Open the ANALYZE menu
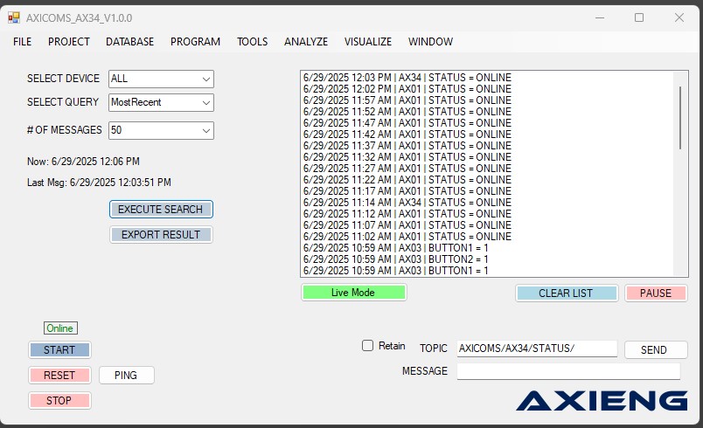The image size is (703, 428). (306, 42)
